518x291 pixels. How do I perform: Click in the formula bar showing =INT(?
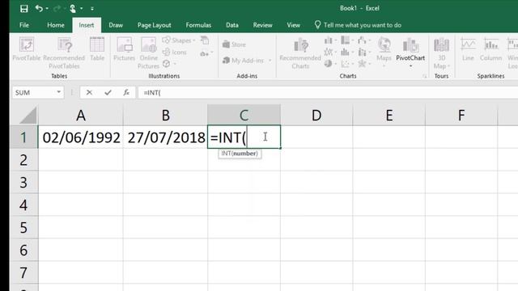[328, 93]
